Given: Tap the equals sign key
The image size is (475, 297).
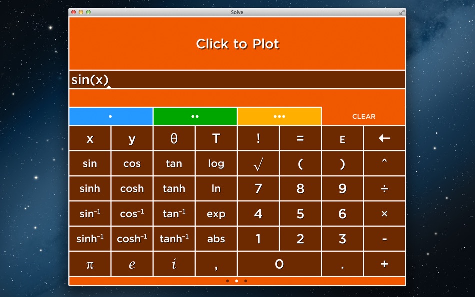Looking at the screenshot, I should coord(300,139).
